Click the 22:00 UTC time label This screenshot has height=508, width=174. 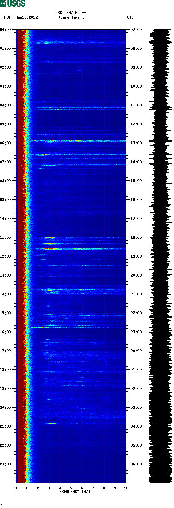pos(136,313)
